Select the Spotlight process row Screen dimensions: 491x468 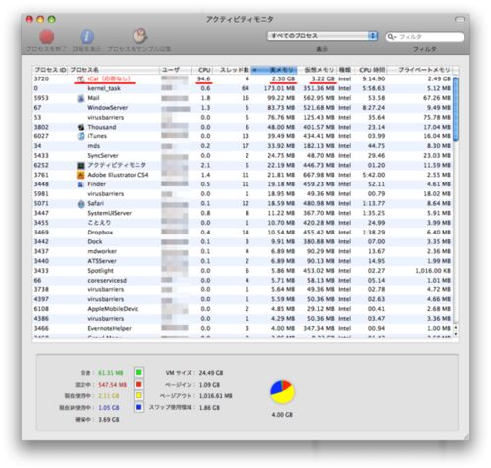pos(243,271)
